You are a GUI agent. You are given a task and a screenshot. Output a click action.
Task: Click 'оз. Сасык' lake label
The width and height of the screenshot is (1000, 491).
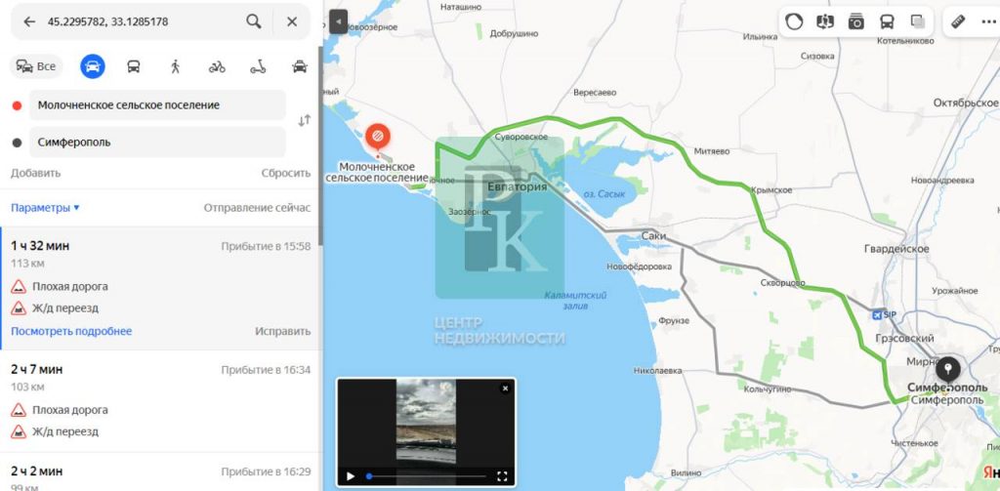pos(604,193)
